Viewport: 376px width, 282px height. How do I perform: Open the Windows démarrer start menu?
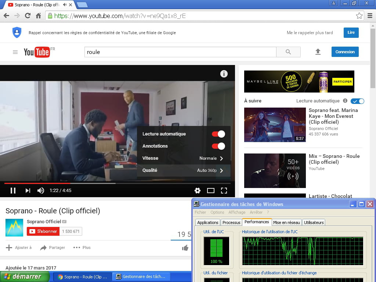[x=25, y=276]
